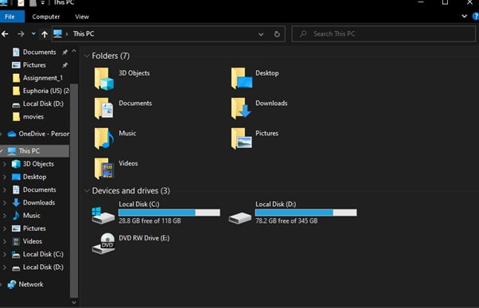The image size is (479, 308).
Task: Open the pinned Documents quick access item
Action: (34, 52)
